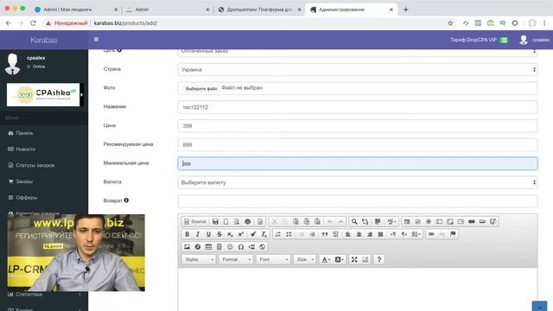
Task: Center-align the text
Action: click(x=359, y=234)
